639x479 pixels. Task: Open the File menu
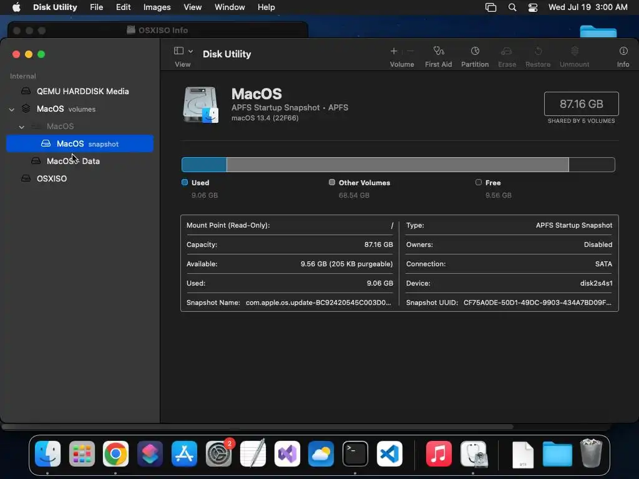coord(97,7)
